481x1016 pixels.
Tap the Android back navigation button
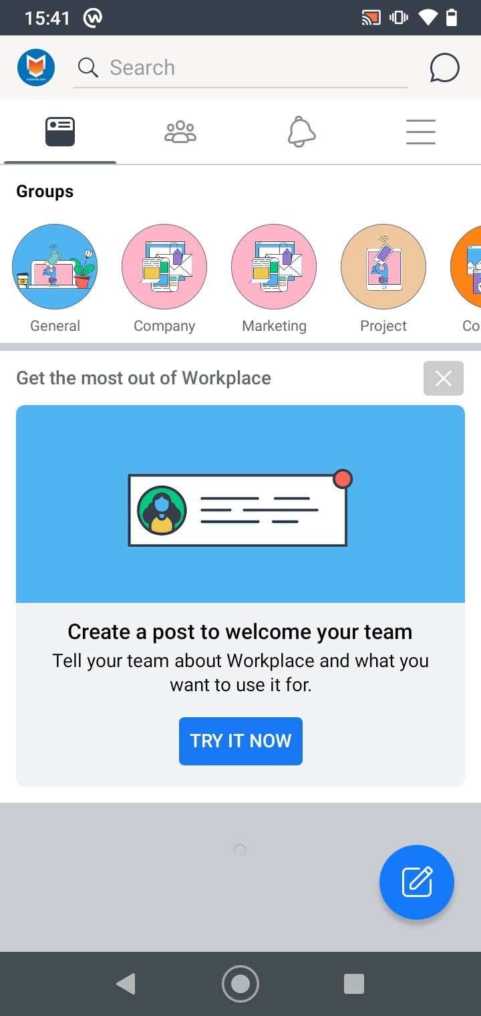coord(126,984)
